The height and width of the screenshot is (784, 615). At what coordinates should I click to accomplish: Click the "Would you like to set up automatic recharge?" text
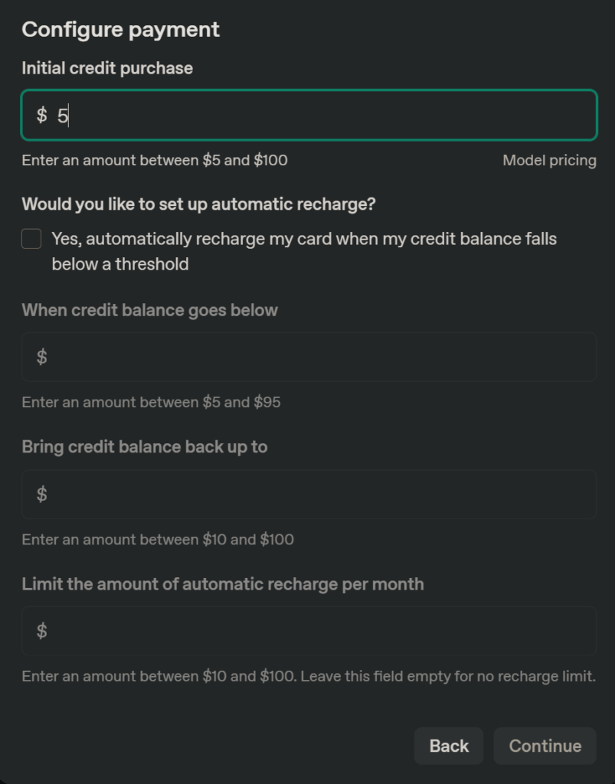click(x=199, y=204)
